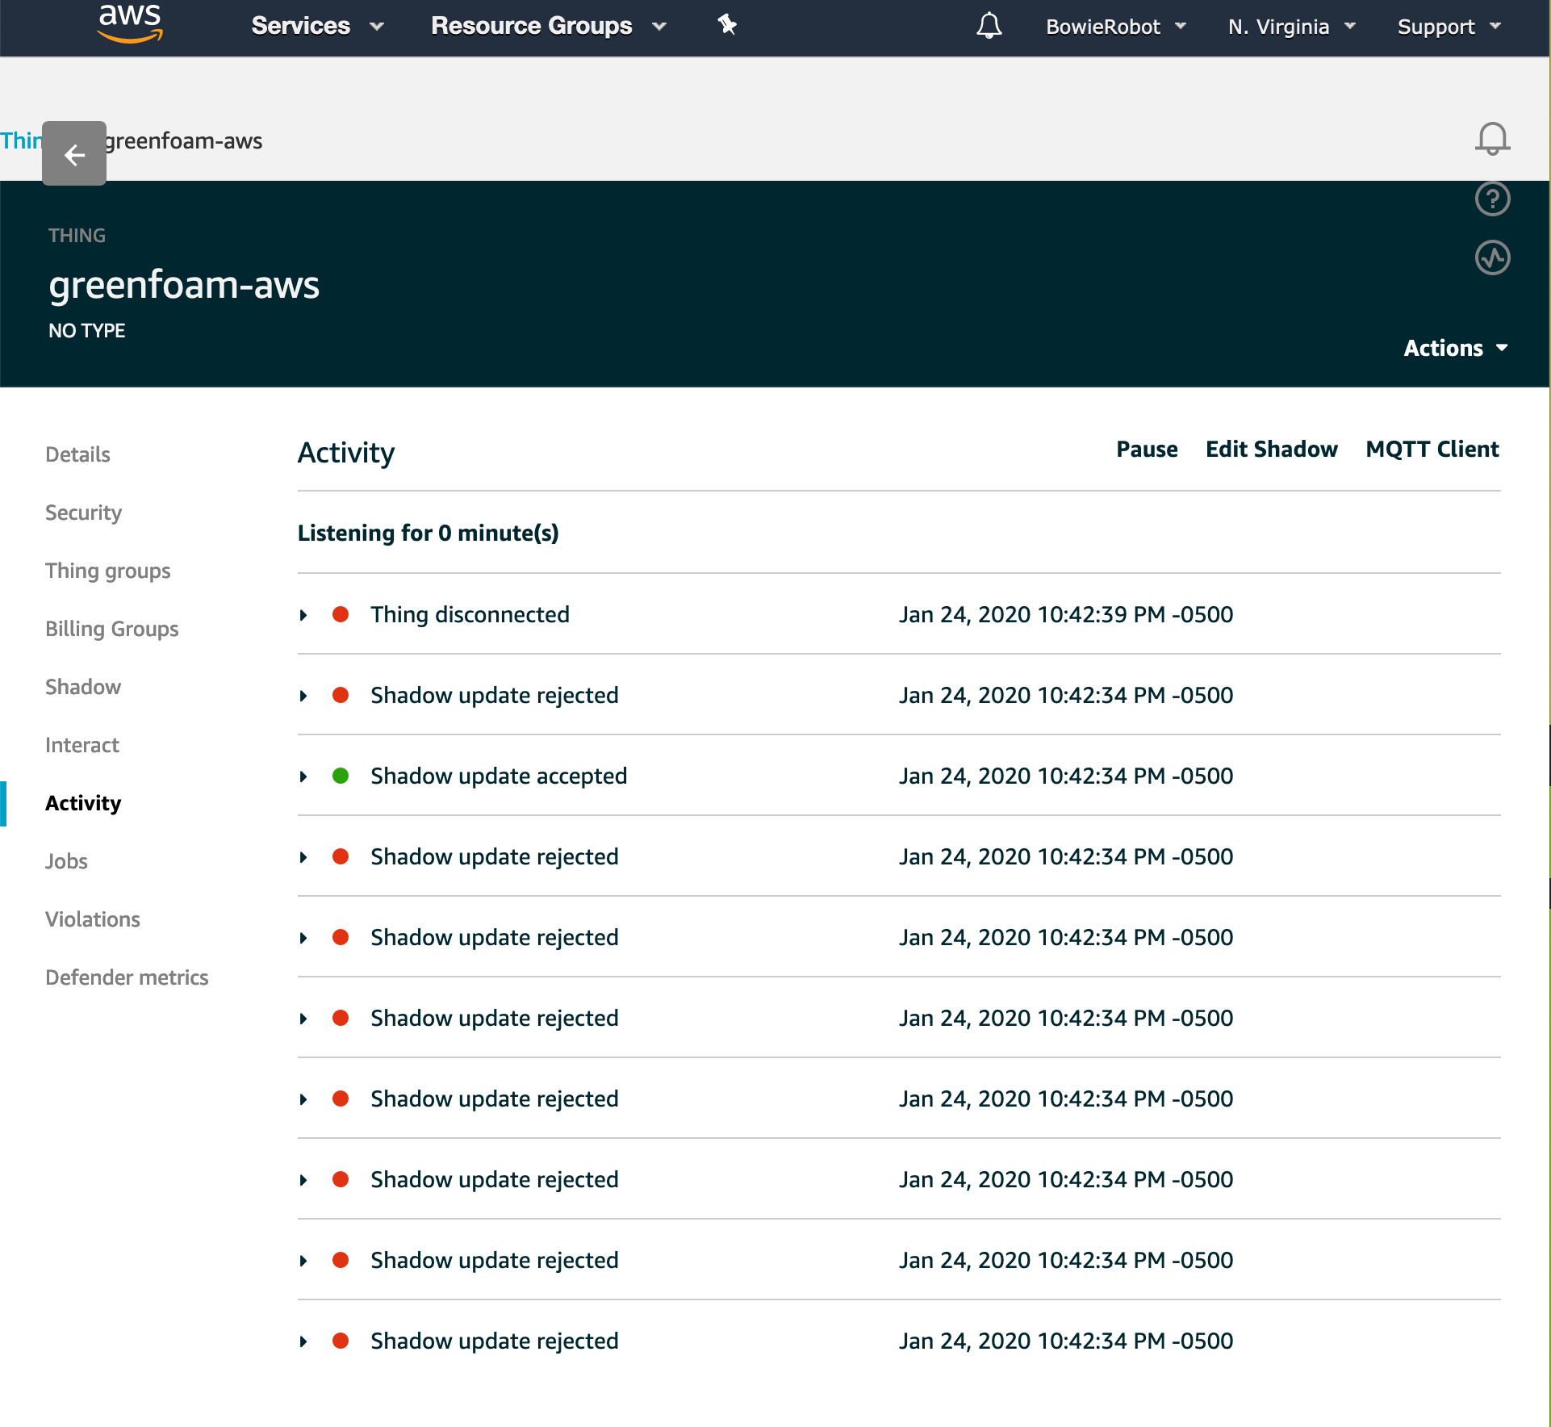1551x1427 pixels.
Task: Go to the Interact sidebar tab
Action: tap(82, 745)
